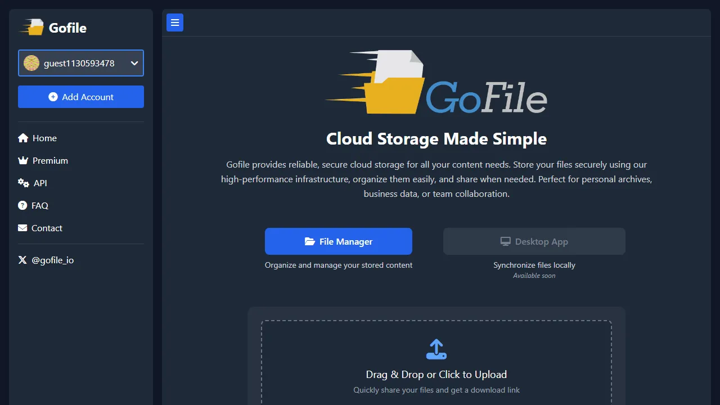720x405 pixels.
Task: Select the Premium menu item
Action: pyautogui.click(x=50, y=160)
